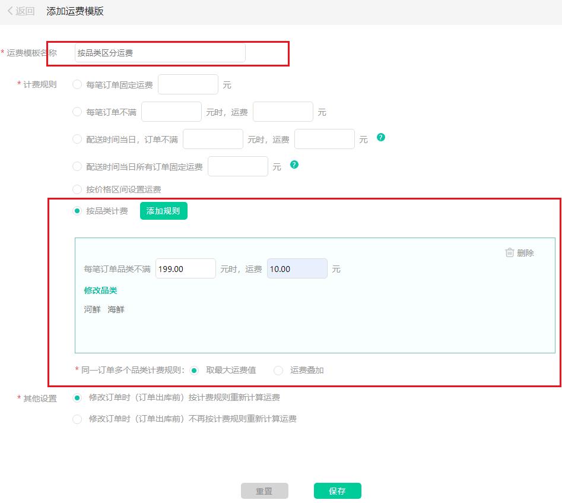The height and width of the screenshot is (503, 562).
Task: Select 不再按计费规则重新计算运费 option
Action: coord(77,419)
